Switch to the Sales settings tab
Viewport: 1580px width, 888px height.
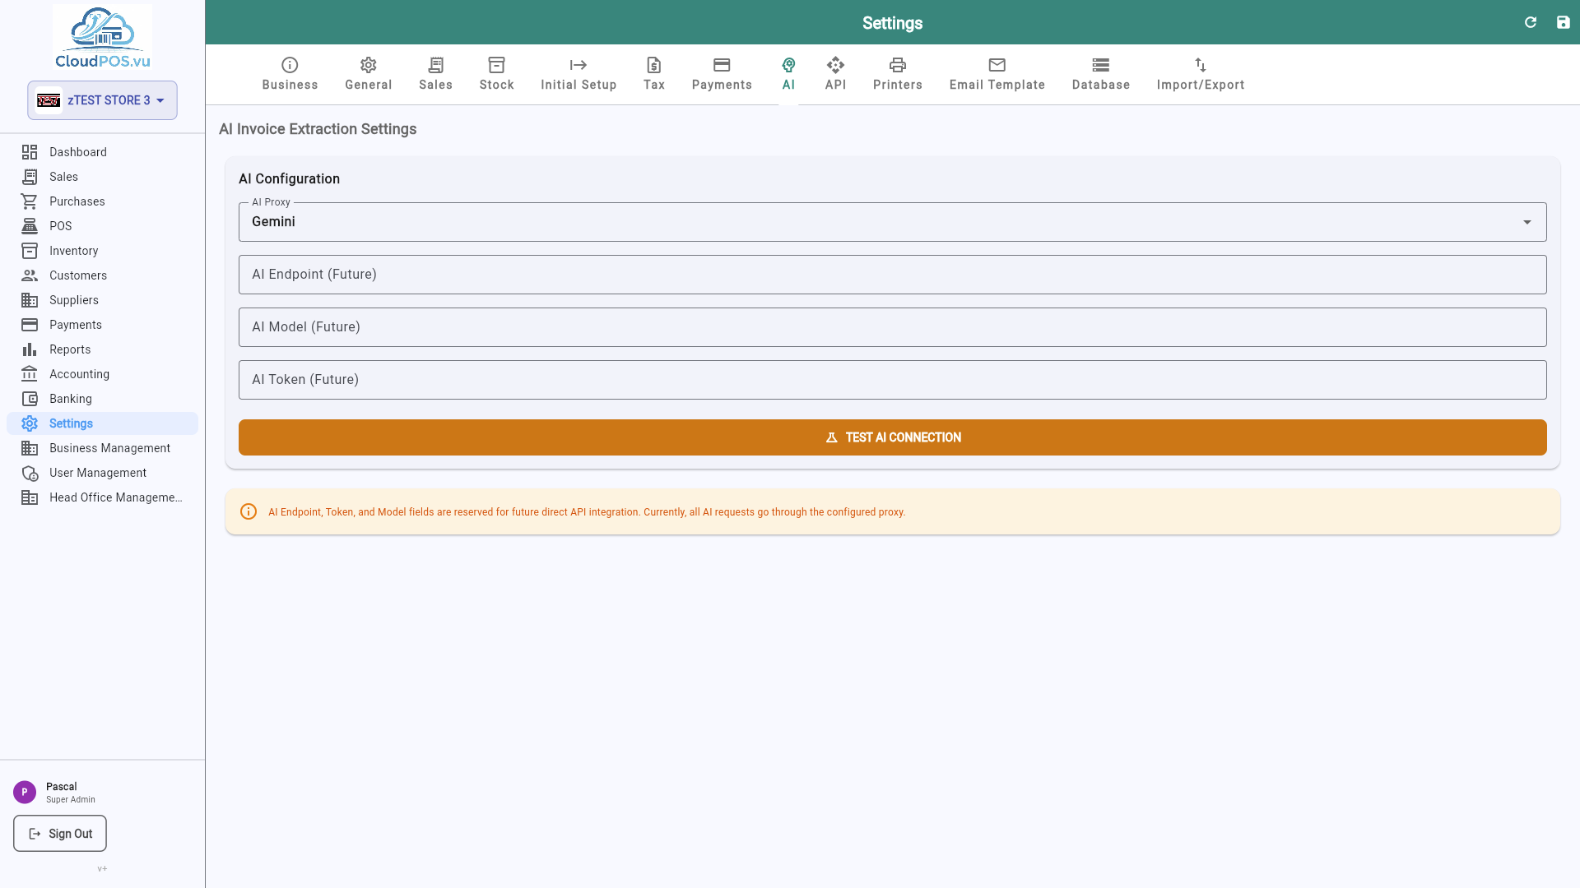point(436,74)
